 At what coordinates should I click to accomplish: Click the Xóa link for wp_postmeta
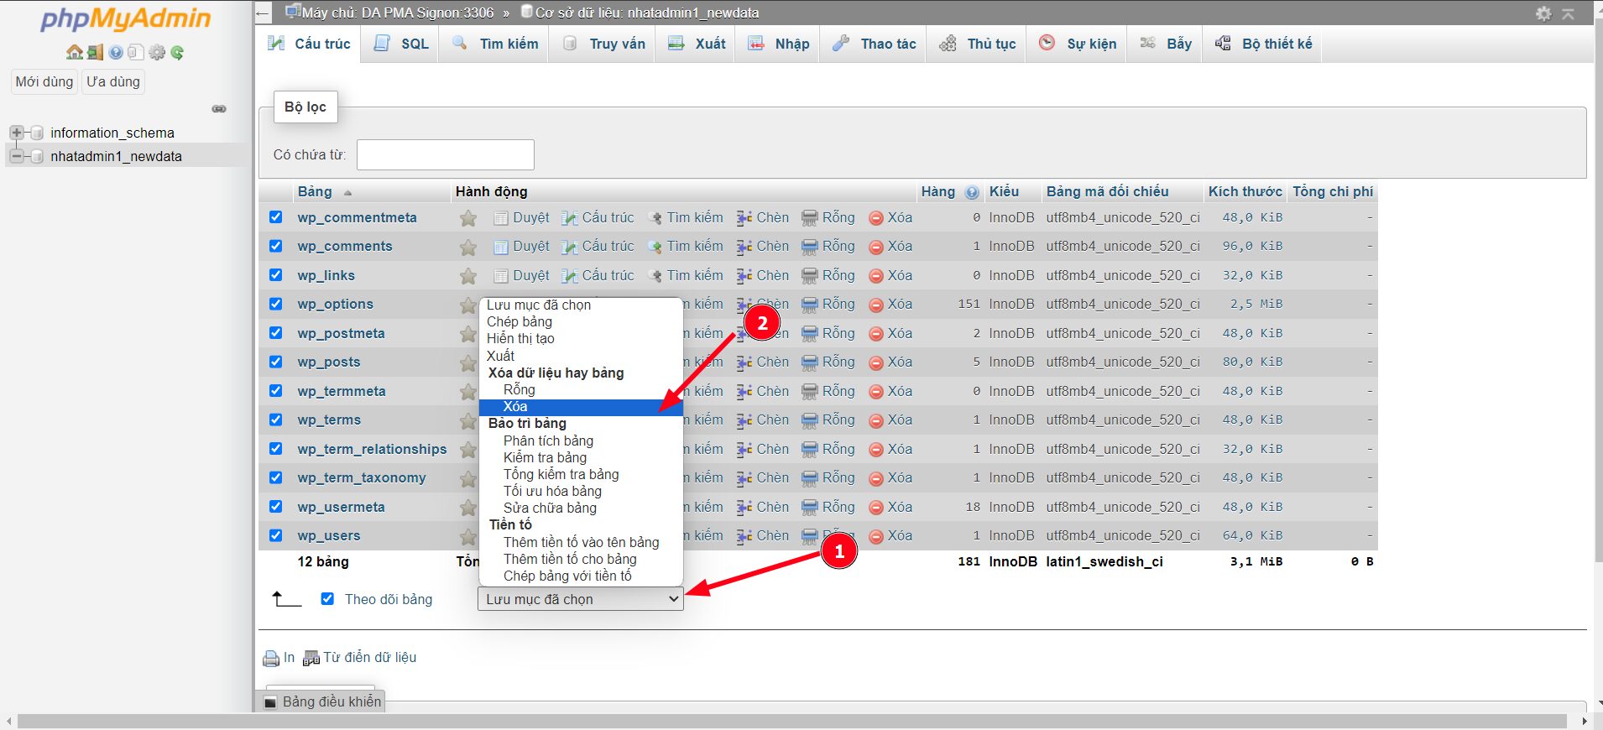[x=900, y=334]
